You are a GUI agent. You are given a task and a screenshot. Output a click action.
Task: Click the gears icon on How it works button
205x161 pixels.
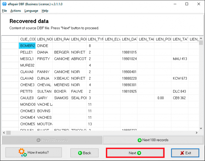[23, 152]
